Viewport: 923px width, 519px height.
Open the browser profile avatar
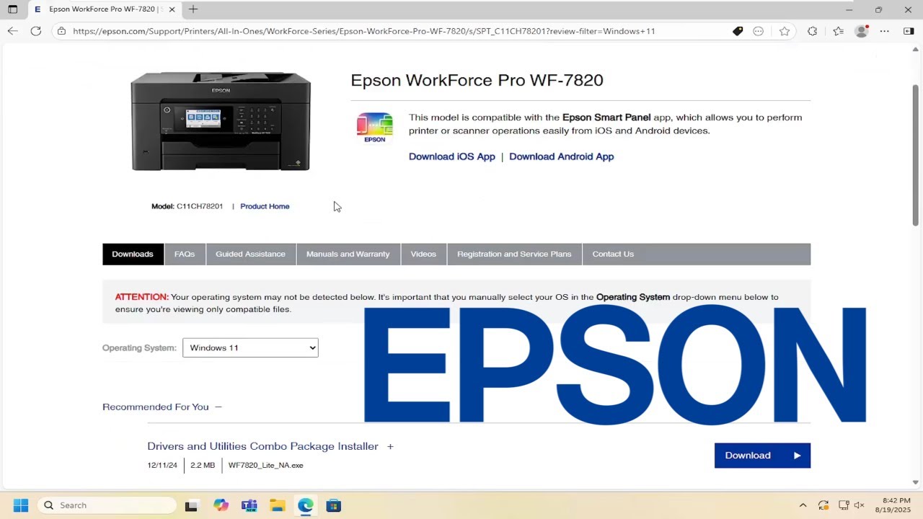[862, 31]
